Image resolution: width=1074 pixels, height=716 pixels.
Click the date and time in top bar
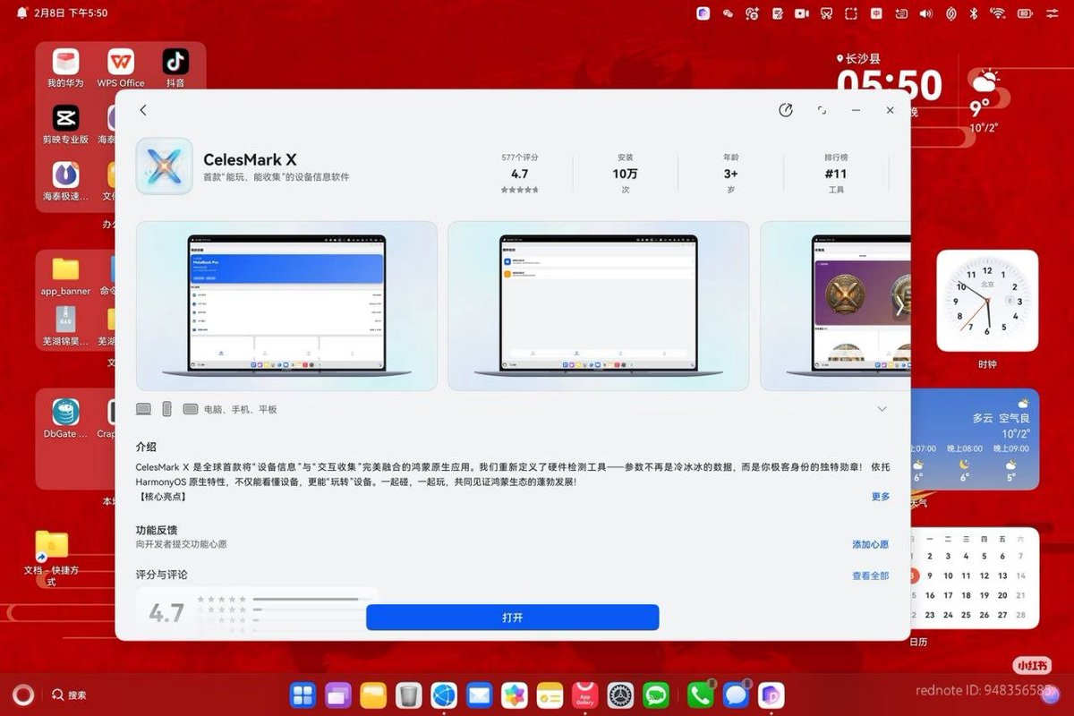pos(70,13)
